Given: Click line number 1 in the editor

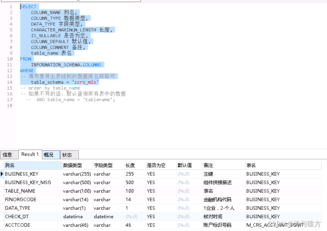Looking at the screenshot, I should tap(10, 7).
